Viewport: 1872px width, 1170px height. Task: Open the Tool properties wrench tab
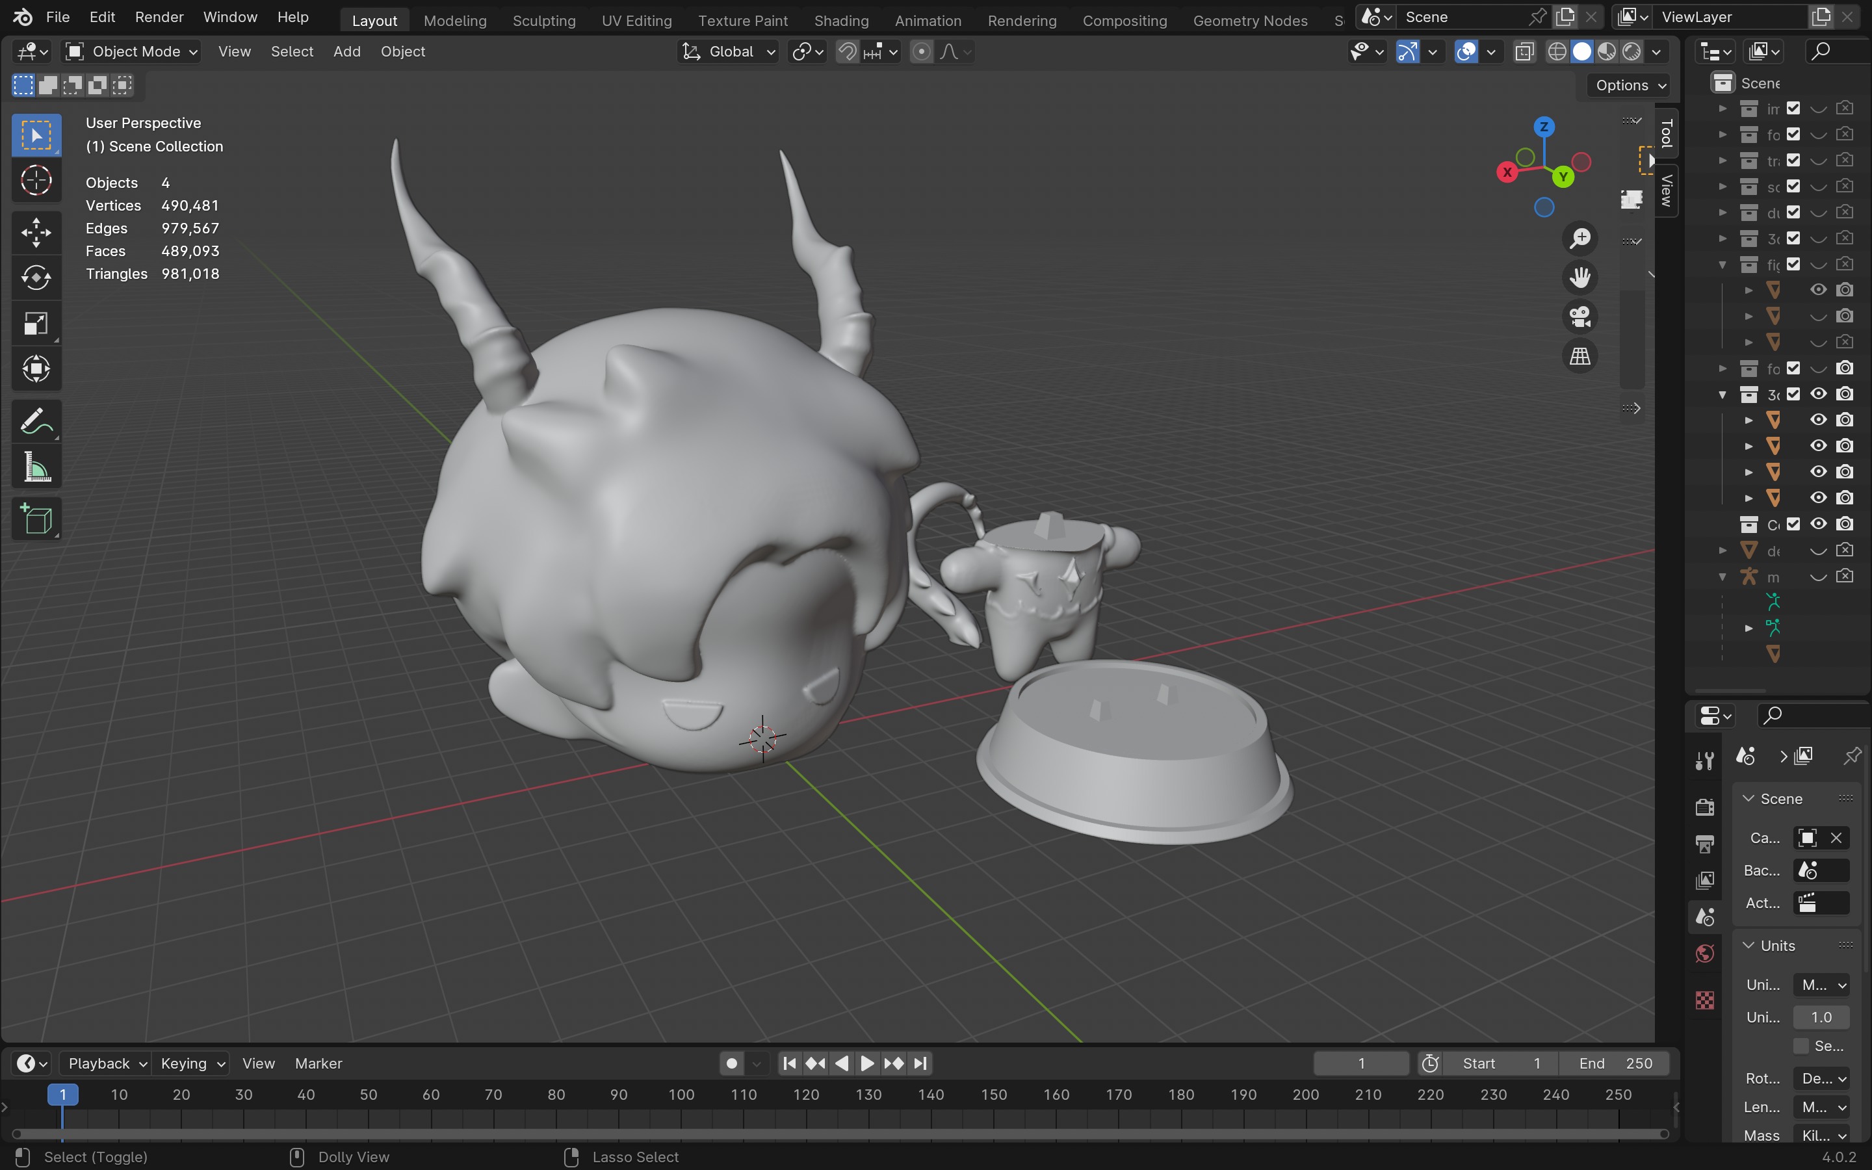point(1705,760)
